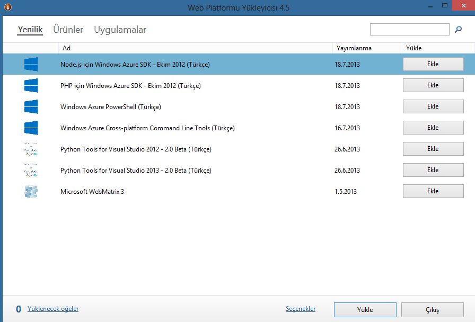This screenshot has height=322, width=475.
Task: Click the date 1.5.2013
Action: point(346,192)
